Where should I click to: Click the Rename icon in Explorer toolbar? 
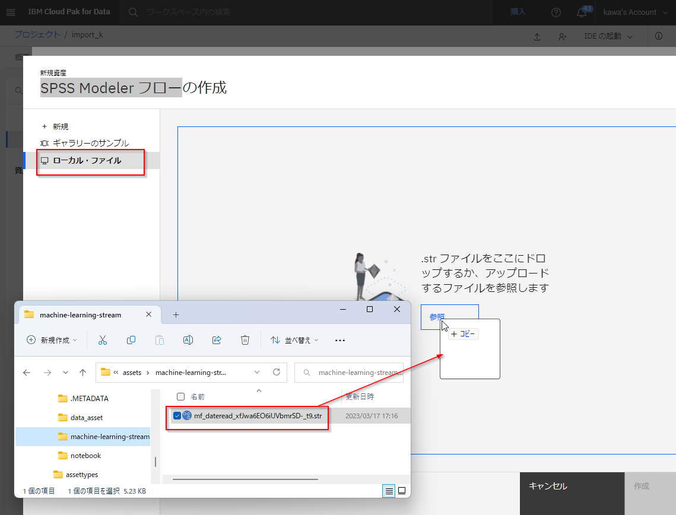188,340
